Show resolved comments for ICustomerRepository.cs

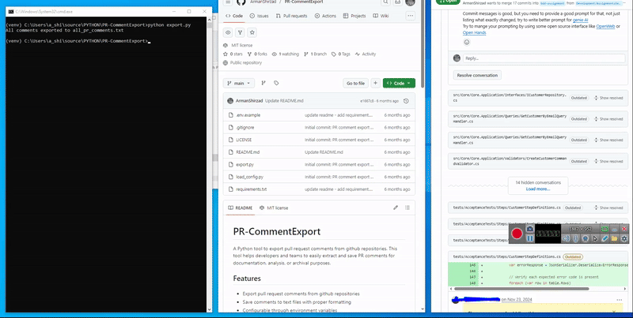608,98
